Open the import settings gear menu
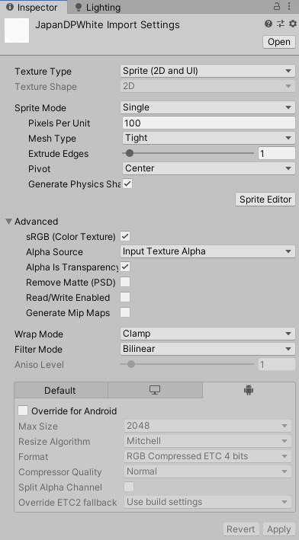Screen dimensions: 299x540 (293, 24)
